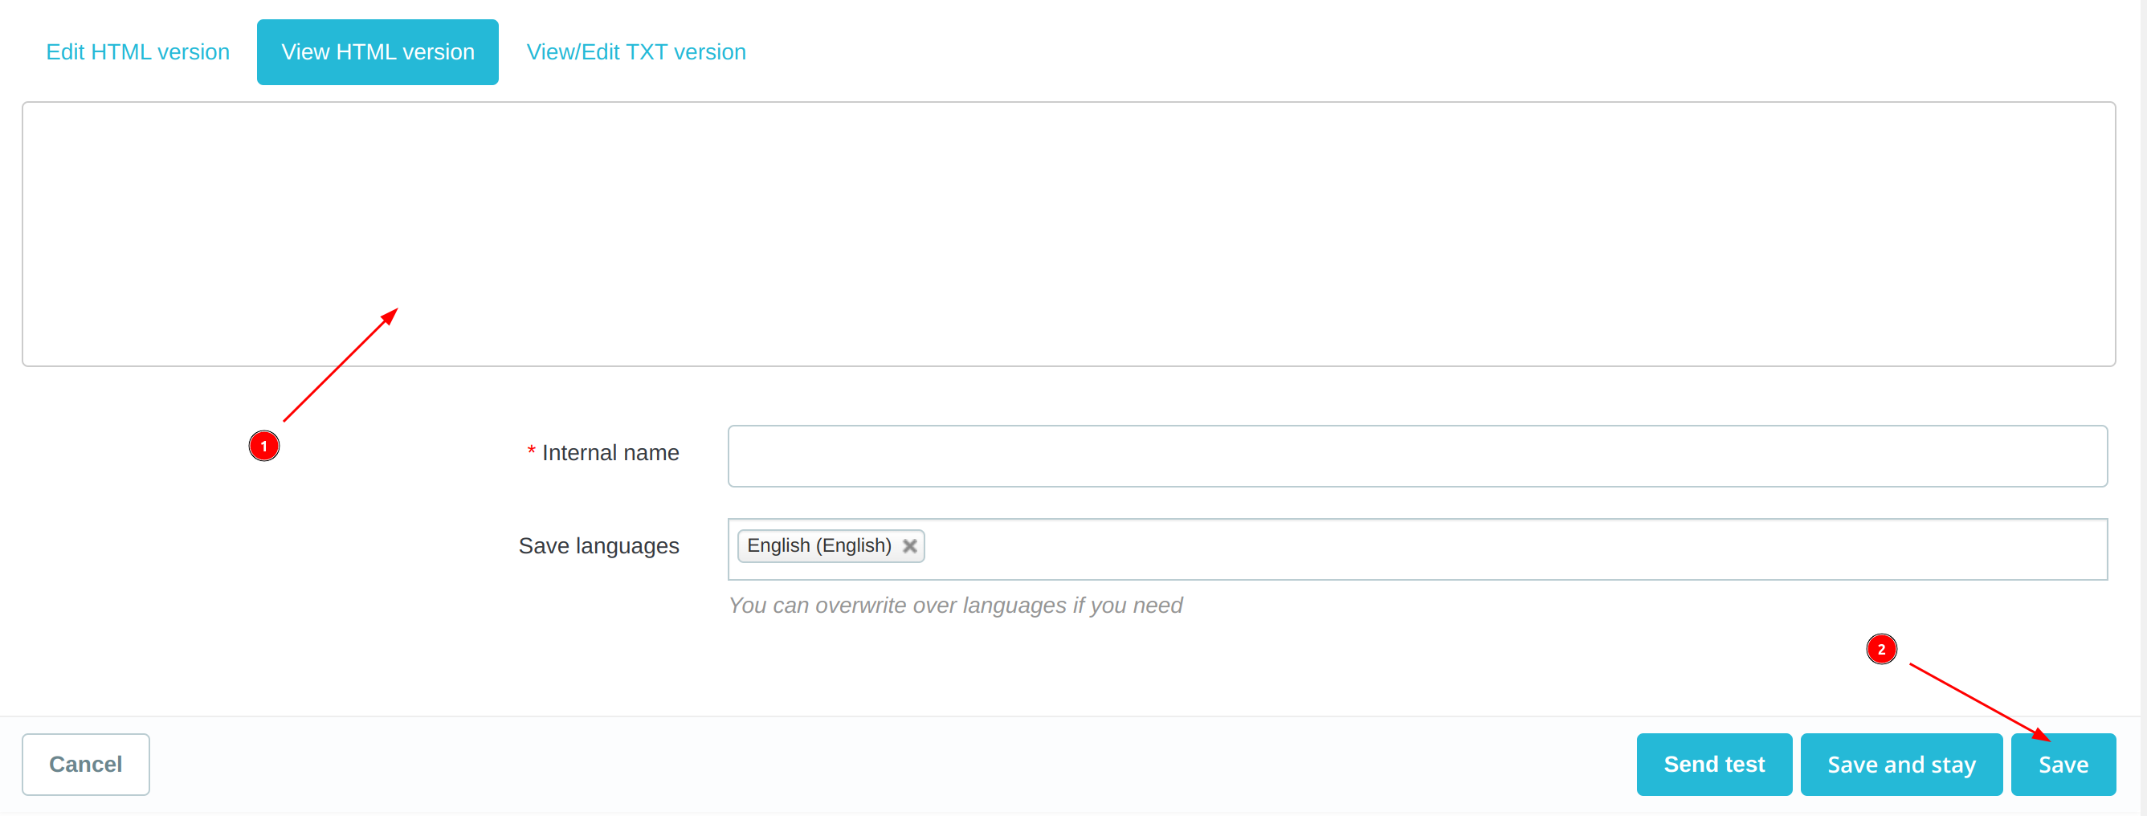This screenshot has height=816, width=2147.
Task: Remove the English (English) language tag
Action: click(x=909, y=546)
